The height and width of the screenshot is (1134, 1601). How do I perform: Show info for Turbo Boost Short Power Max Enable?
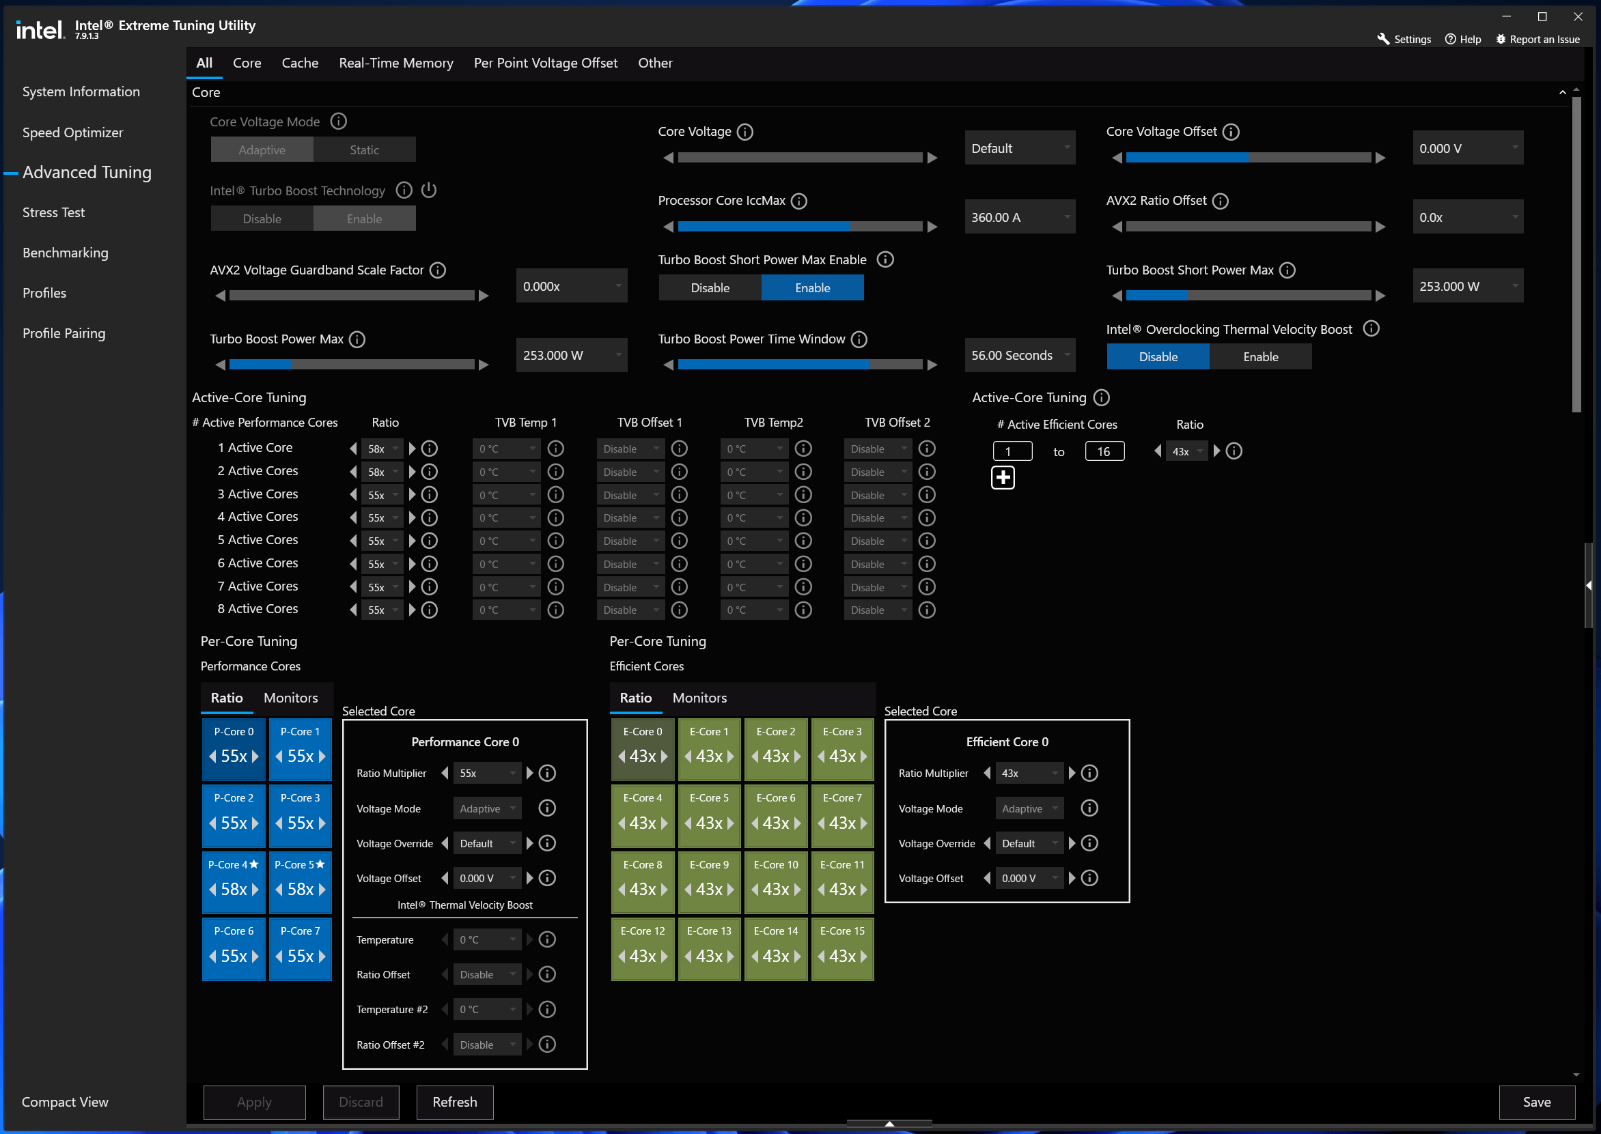click(x=885, y=259)
